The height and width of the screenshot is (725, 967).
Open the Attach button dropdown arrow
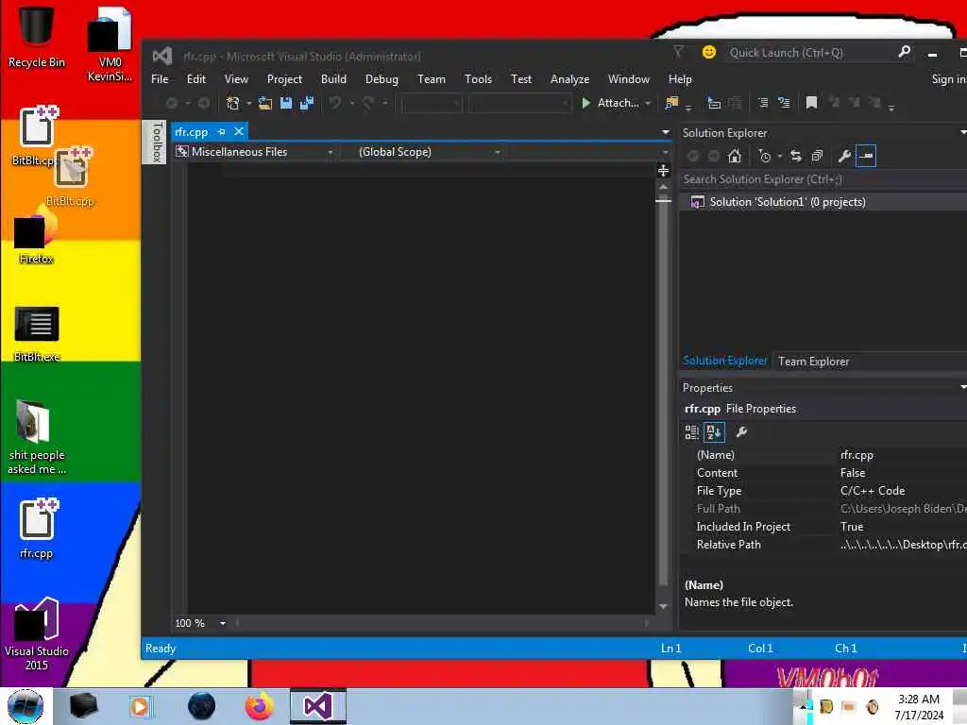(648, 103)
